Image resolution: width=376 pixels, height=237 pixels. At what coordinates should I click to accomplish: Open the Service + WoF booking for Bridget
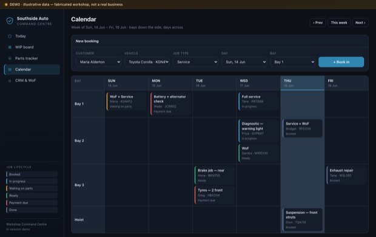pos(303,129)
